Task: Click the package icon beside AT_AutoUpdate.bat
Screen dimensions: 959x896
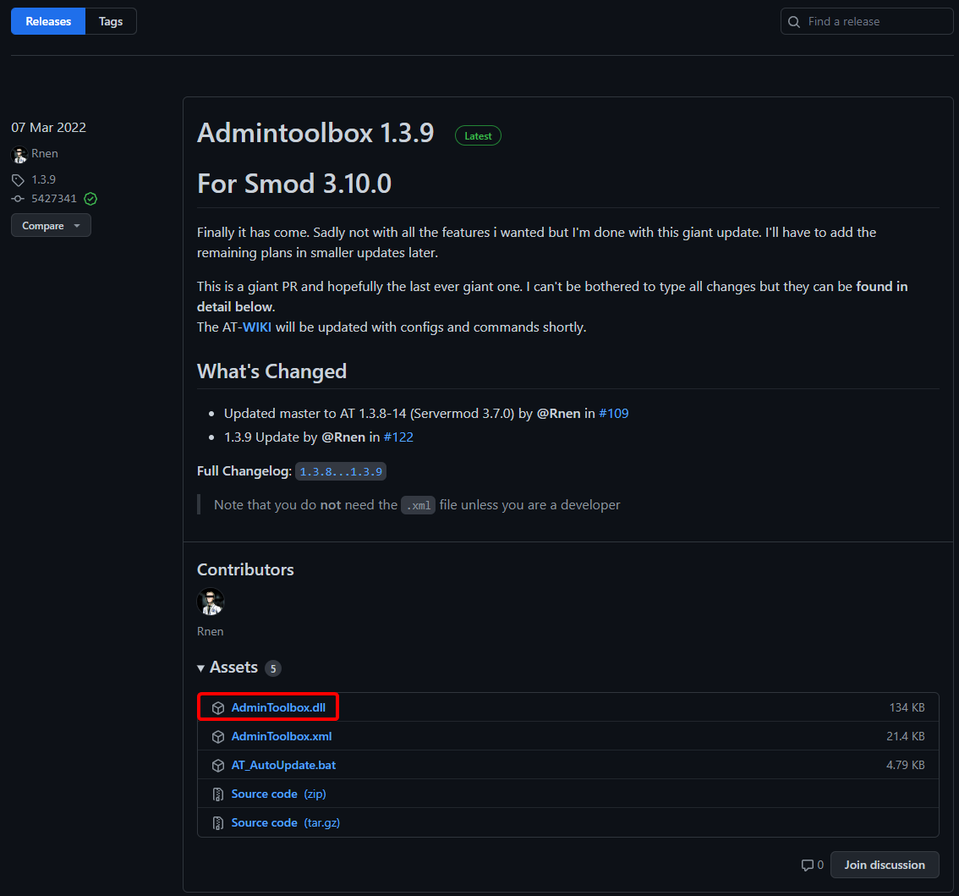Action: [219, 765]
